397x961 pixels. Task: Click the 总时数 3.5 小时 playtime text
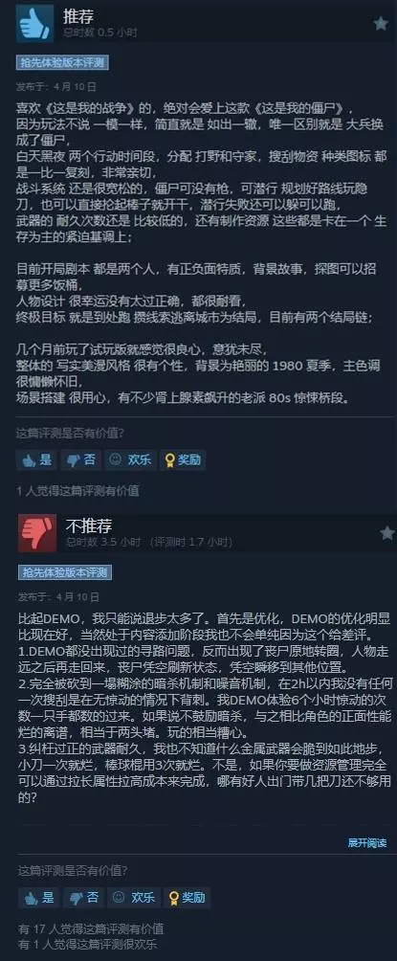click(x=103, y=543)
